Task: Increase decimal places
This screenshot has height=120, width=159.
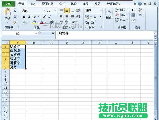Action: click(x=87, y=22)
